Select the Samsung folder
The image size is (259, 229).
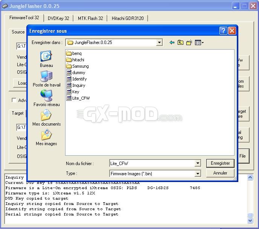point(77,66)
